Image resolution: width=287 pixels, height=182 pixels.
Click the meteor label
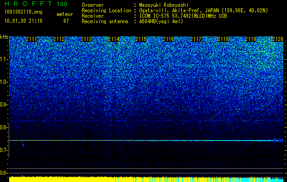coord(65,14)
